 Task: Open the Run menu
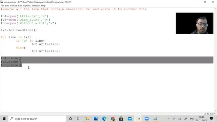(20, 6)
